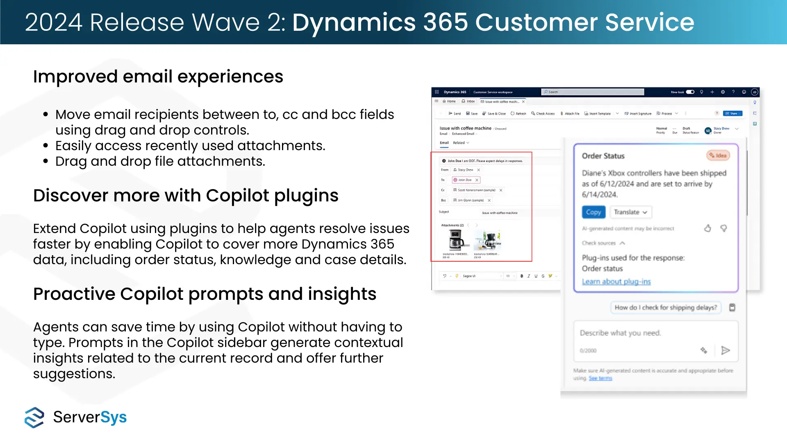Viewport: 787px width, 443px height.
Task: Open the Segoe UI font dropdown
Action: [482, 276]
